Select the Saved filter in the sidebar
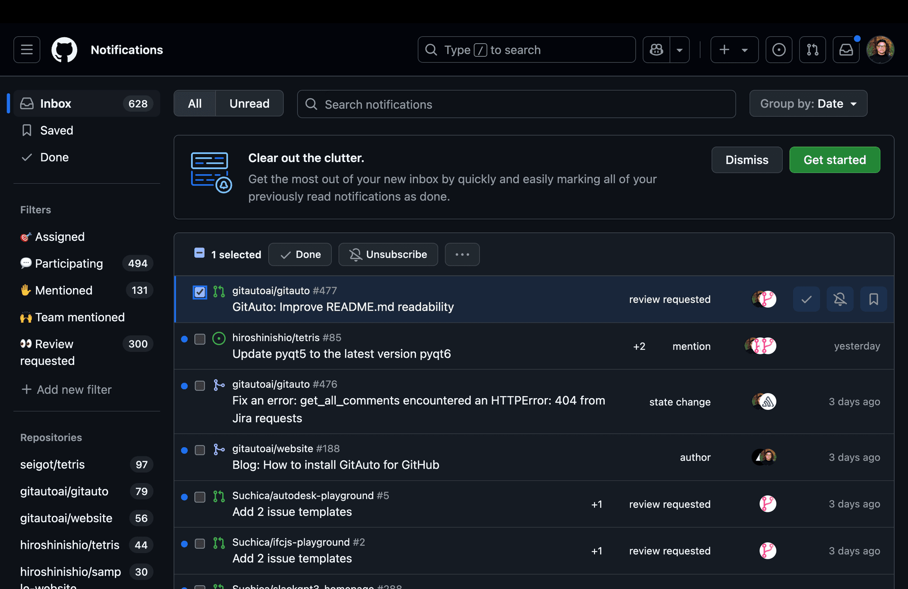The height and width of the screenshot is (589, 908). (x=57, y=130)
